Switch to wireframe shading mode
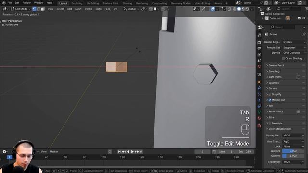The image size is (308, 173). (x=234, y=9)
